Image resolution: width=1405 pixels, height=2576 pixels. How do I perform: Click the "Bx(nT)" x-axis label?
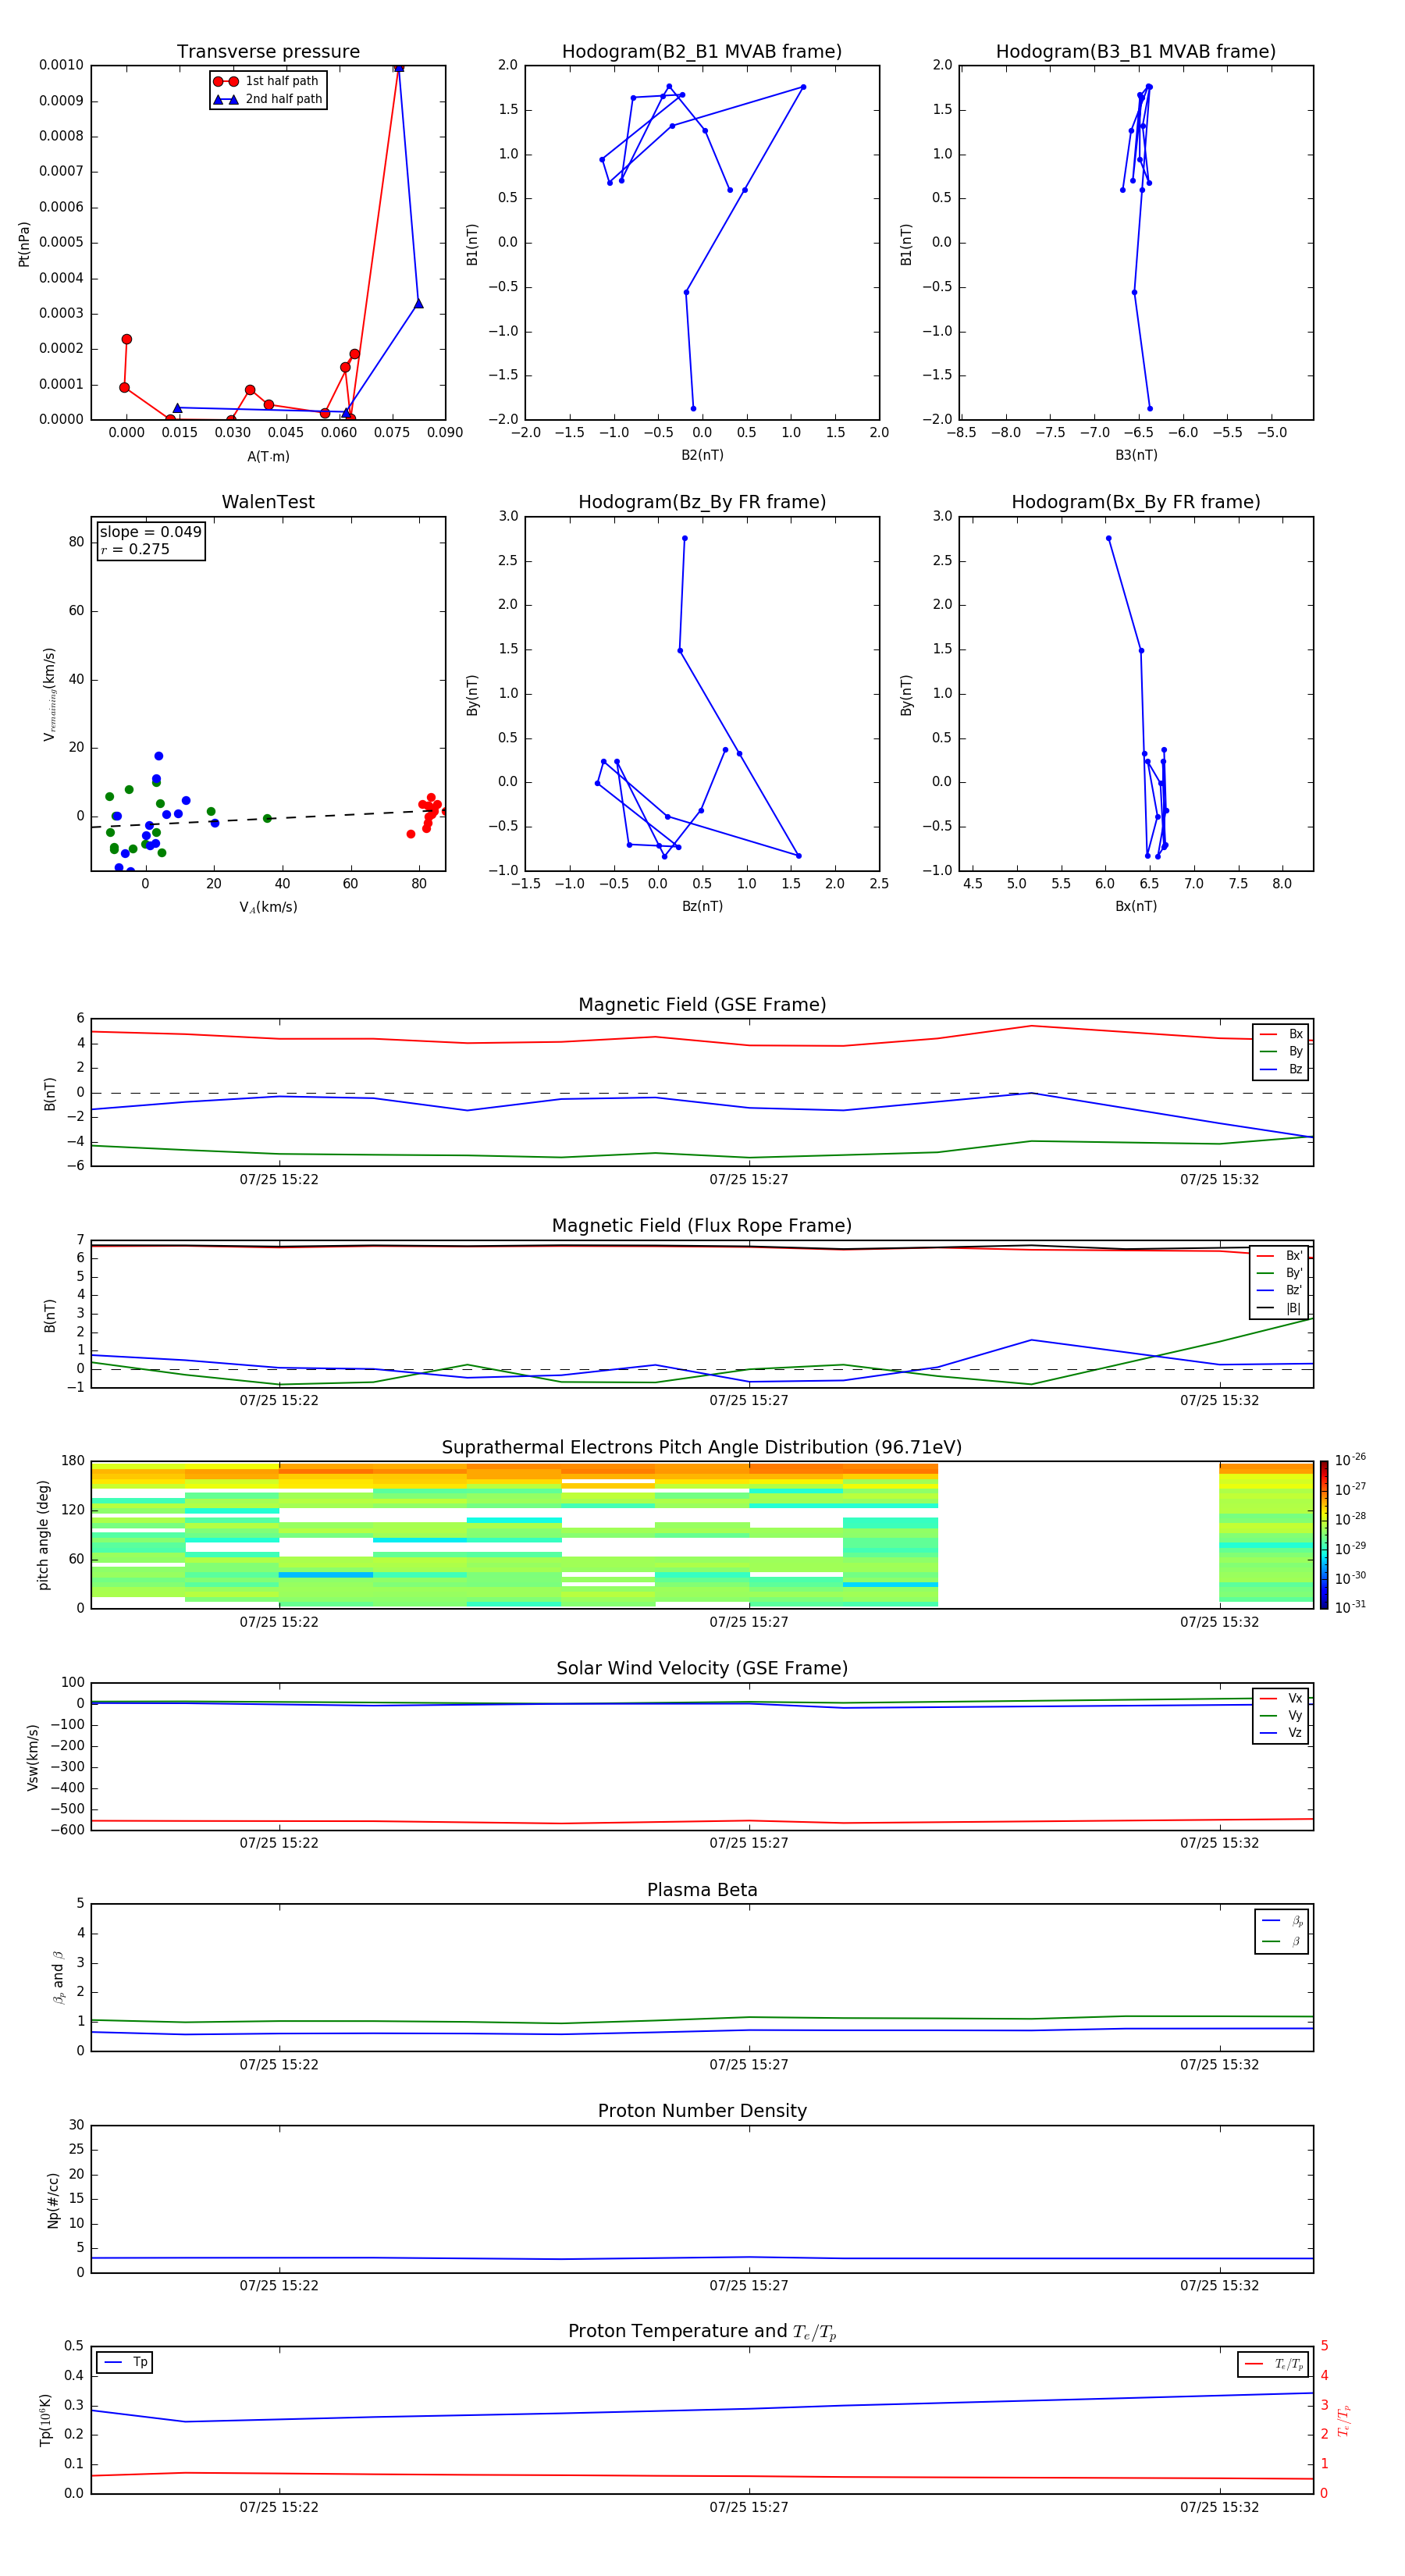[x=1136, y=906]
